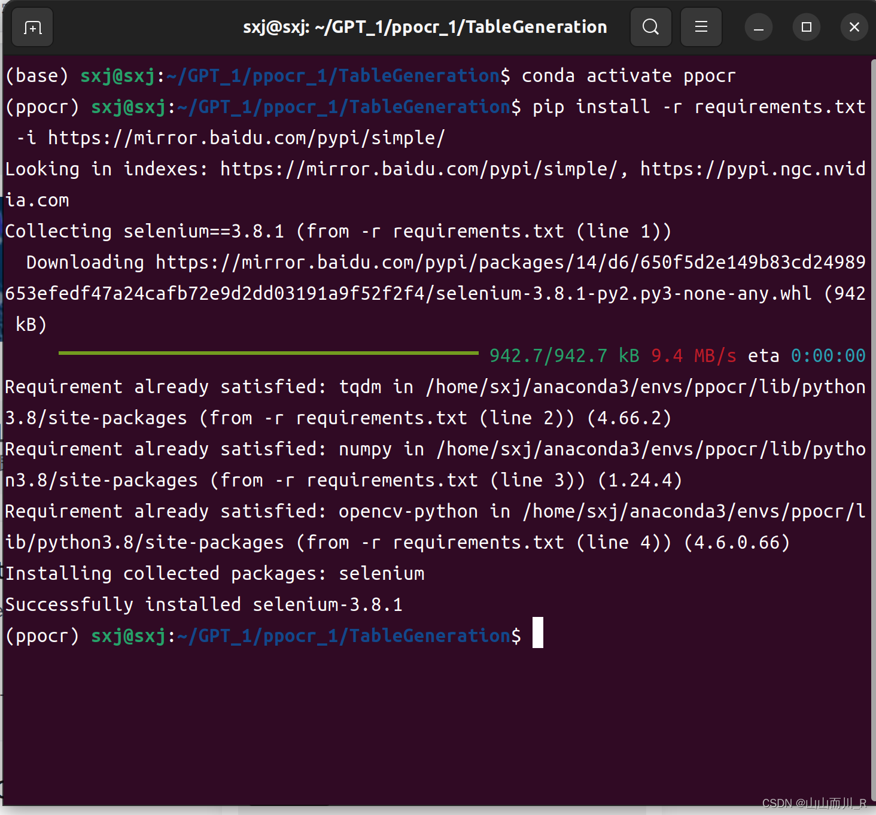Maximize the terminal window
Viewport: 876px width, 815px height.
coord(806,27)
